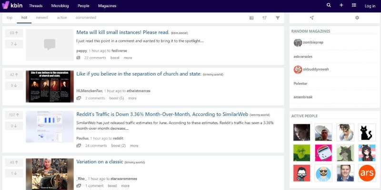
Task: Open the 22 comments link
Action: pyautogui.click(x=95, y=57)
